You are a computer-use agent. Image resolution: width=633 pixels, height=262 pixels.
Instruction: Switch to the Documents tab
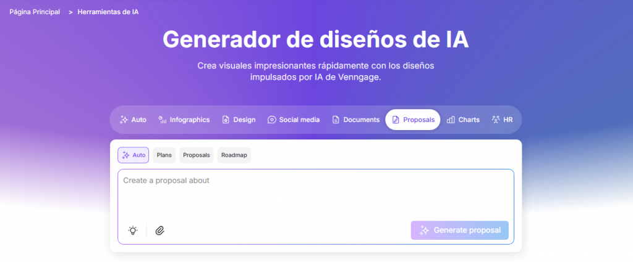click(355, 120)
